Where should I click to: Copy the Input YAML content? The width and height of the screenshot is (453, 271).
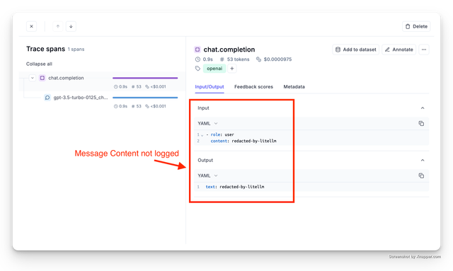421,123
